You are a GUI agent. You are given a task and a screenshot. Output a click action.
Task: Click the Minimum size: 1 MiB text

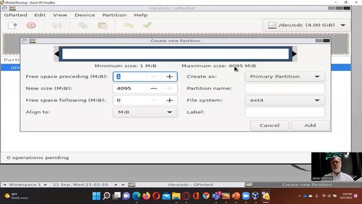[x=126, y=66]
